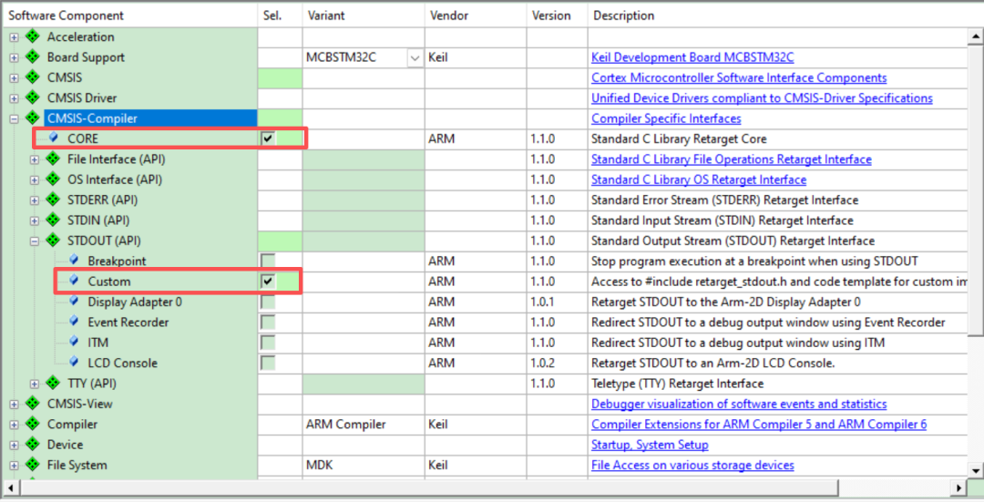Click the green diamond icon next to CMSIS Driver

(34, 98)
